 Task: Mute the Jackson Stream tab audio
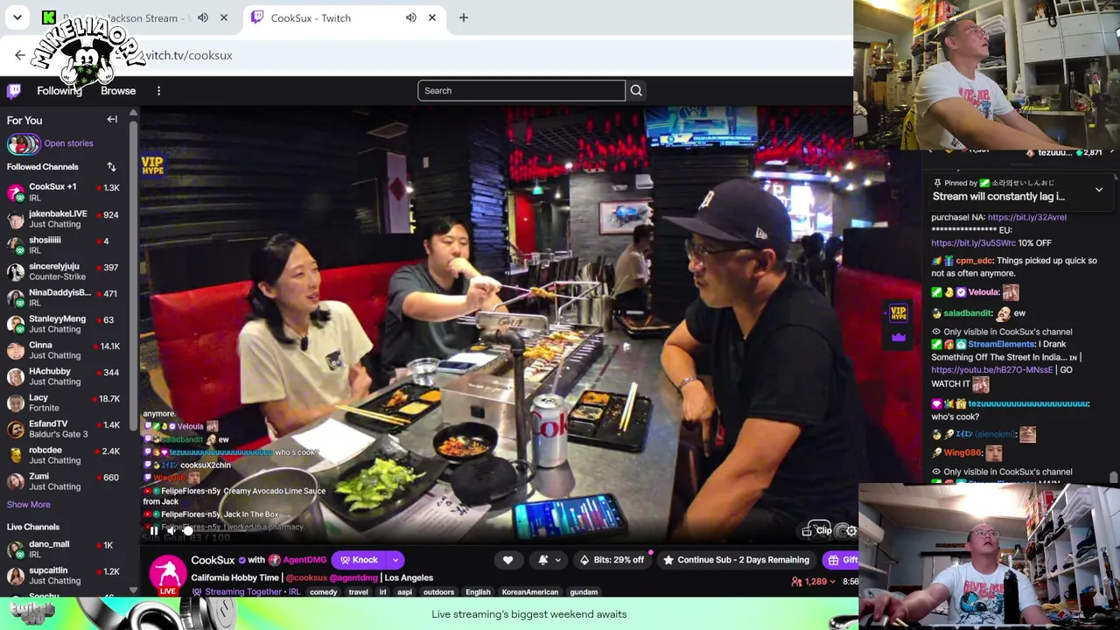(x=202, y=17)
